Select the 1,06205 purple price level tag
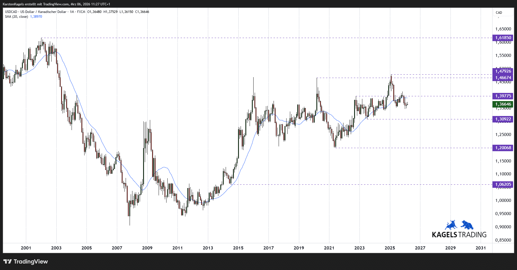The image size is (517, 270). tap(503, 184)
